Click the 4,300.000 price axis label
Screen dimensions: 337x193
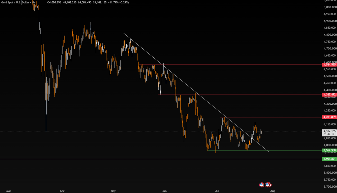330,104
